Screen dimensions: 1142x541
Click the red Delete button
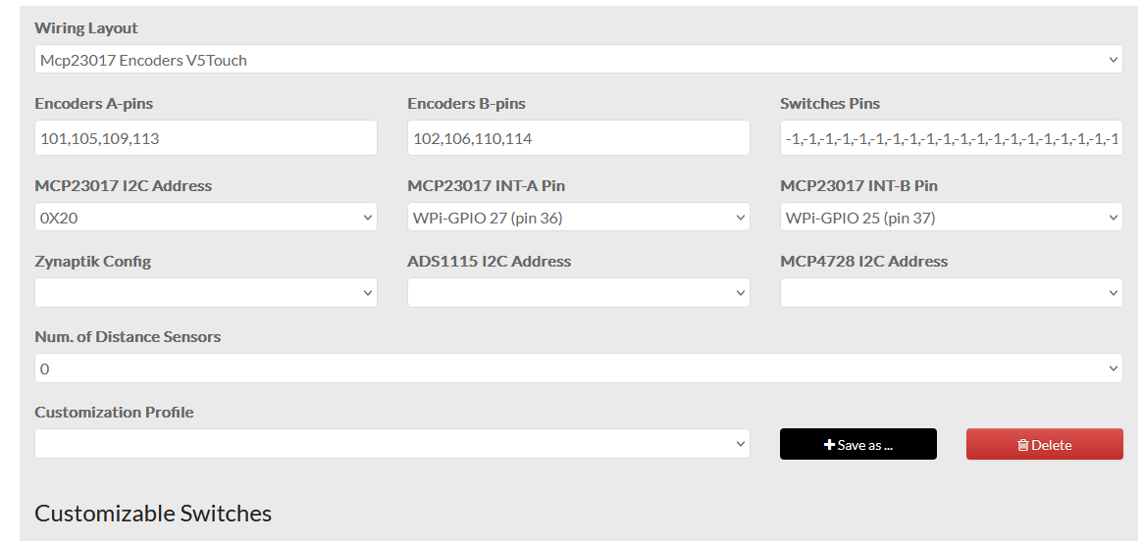pos(1044,444)
